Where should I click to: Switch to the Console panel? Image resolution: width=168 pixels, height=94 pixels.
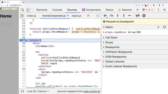click(x=57, y=10)
